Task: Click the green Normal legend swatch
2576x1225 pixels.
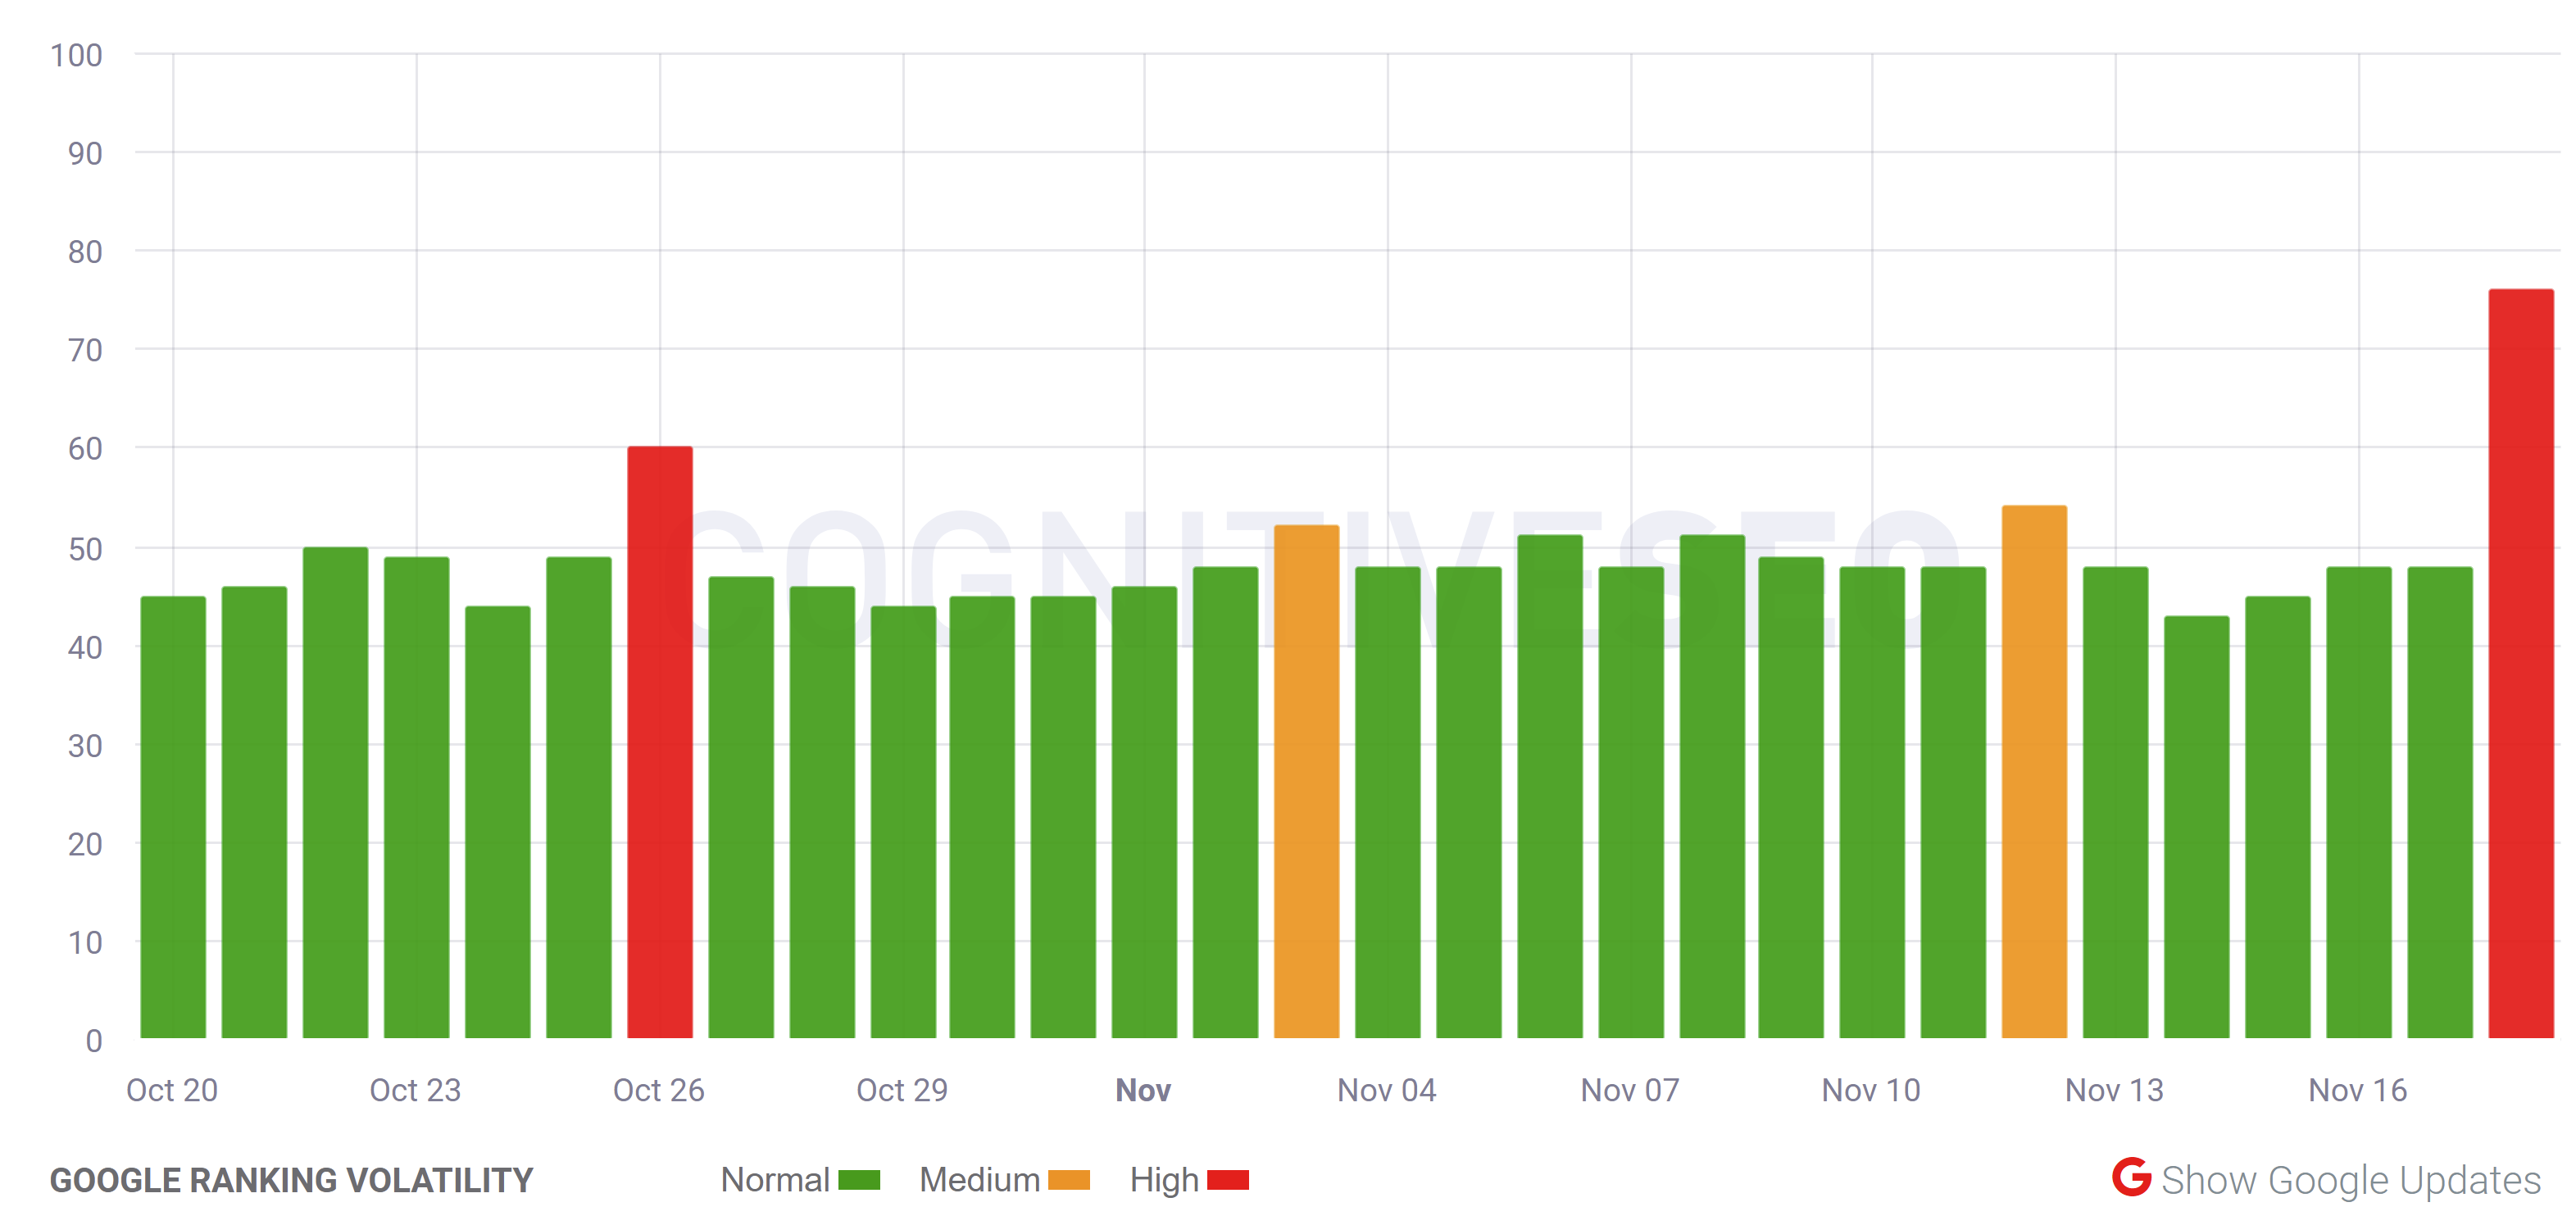Action: point(858,1180)
